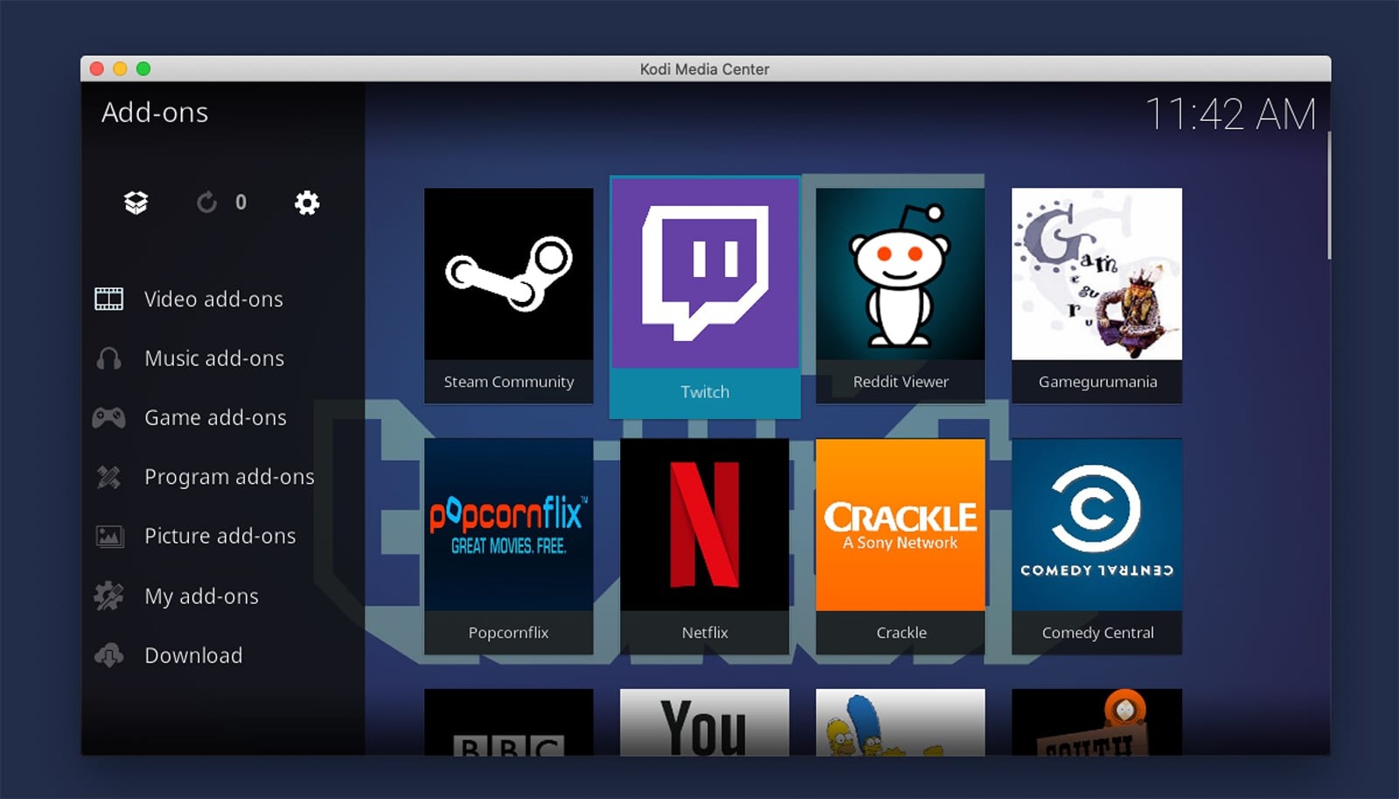Open the add-ons settings gear
The width and height of the screenshot is (1399, 799).
click(x=307, y=203)
